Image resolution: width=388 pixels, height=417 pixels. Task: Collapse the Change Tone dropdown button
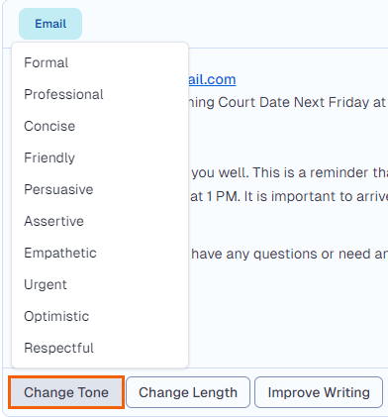click(66, 392)
